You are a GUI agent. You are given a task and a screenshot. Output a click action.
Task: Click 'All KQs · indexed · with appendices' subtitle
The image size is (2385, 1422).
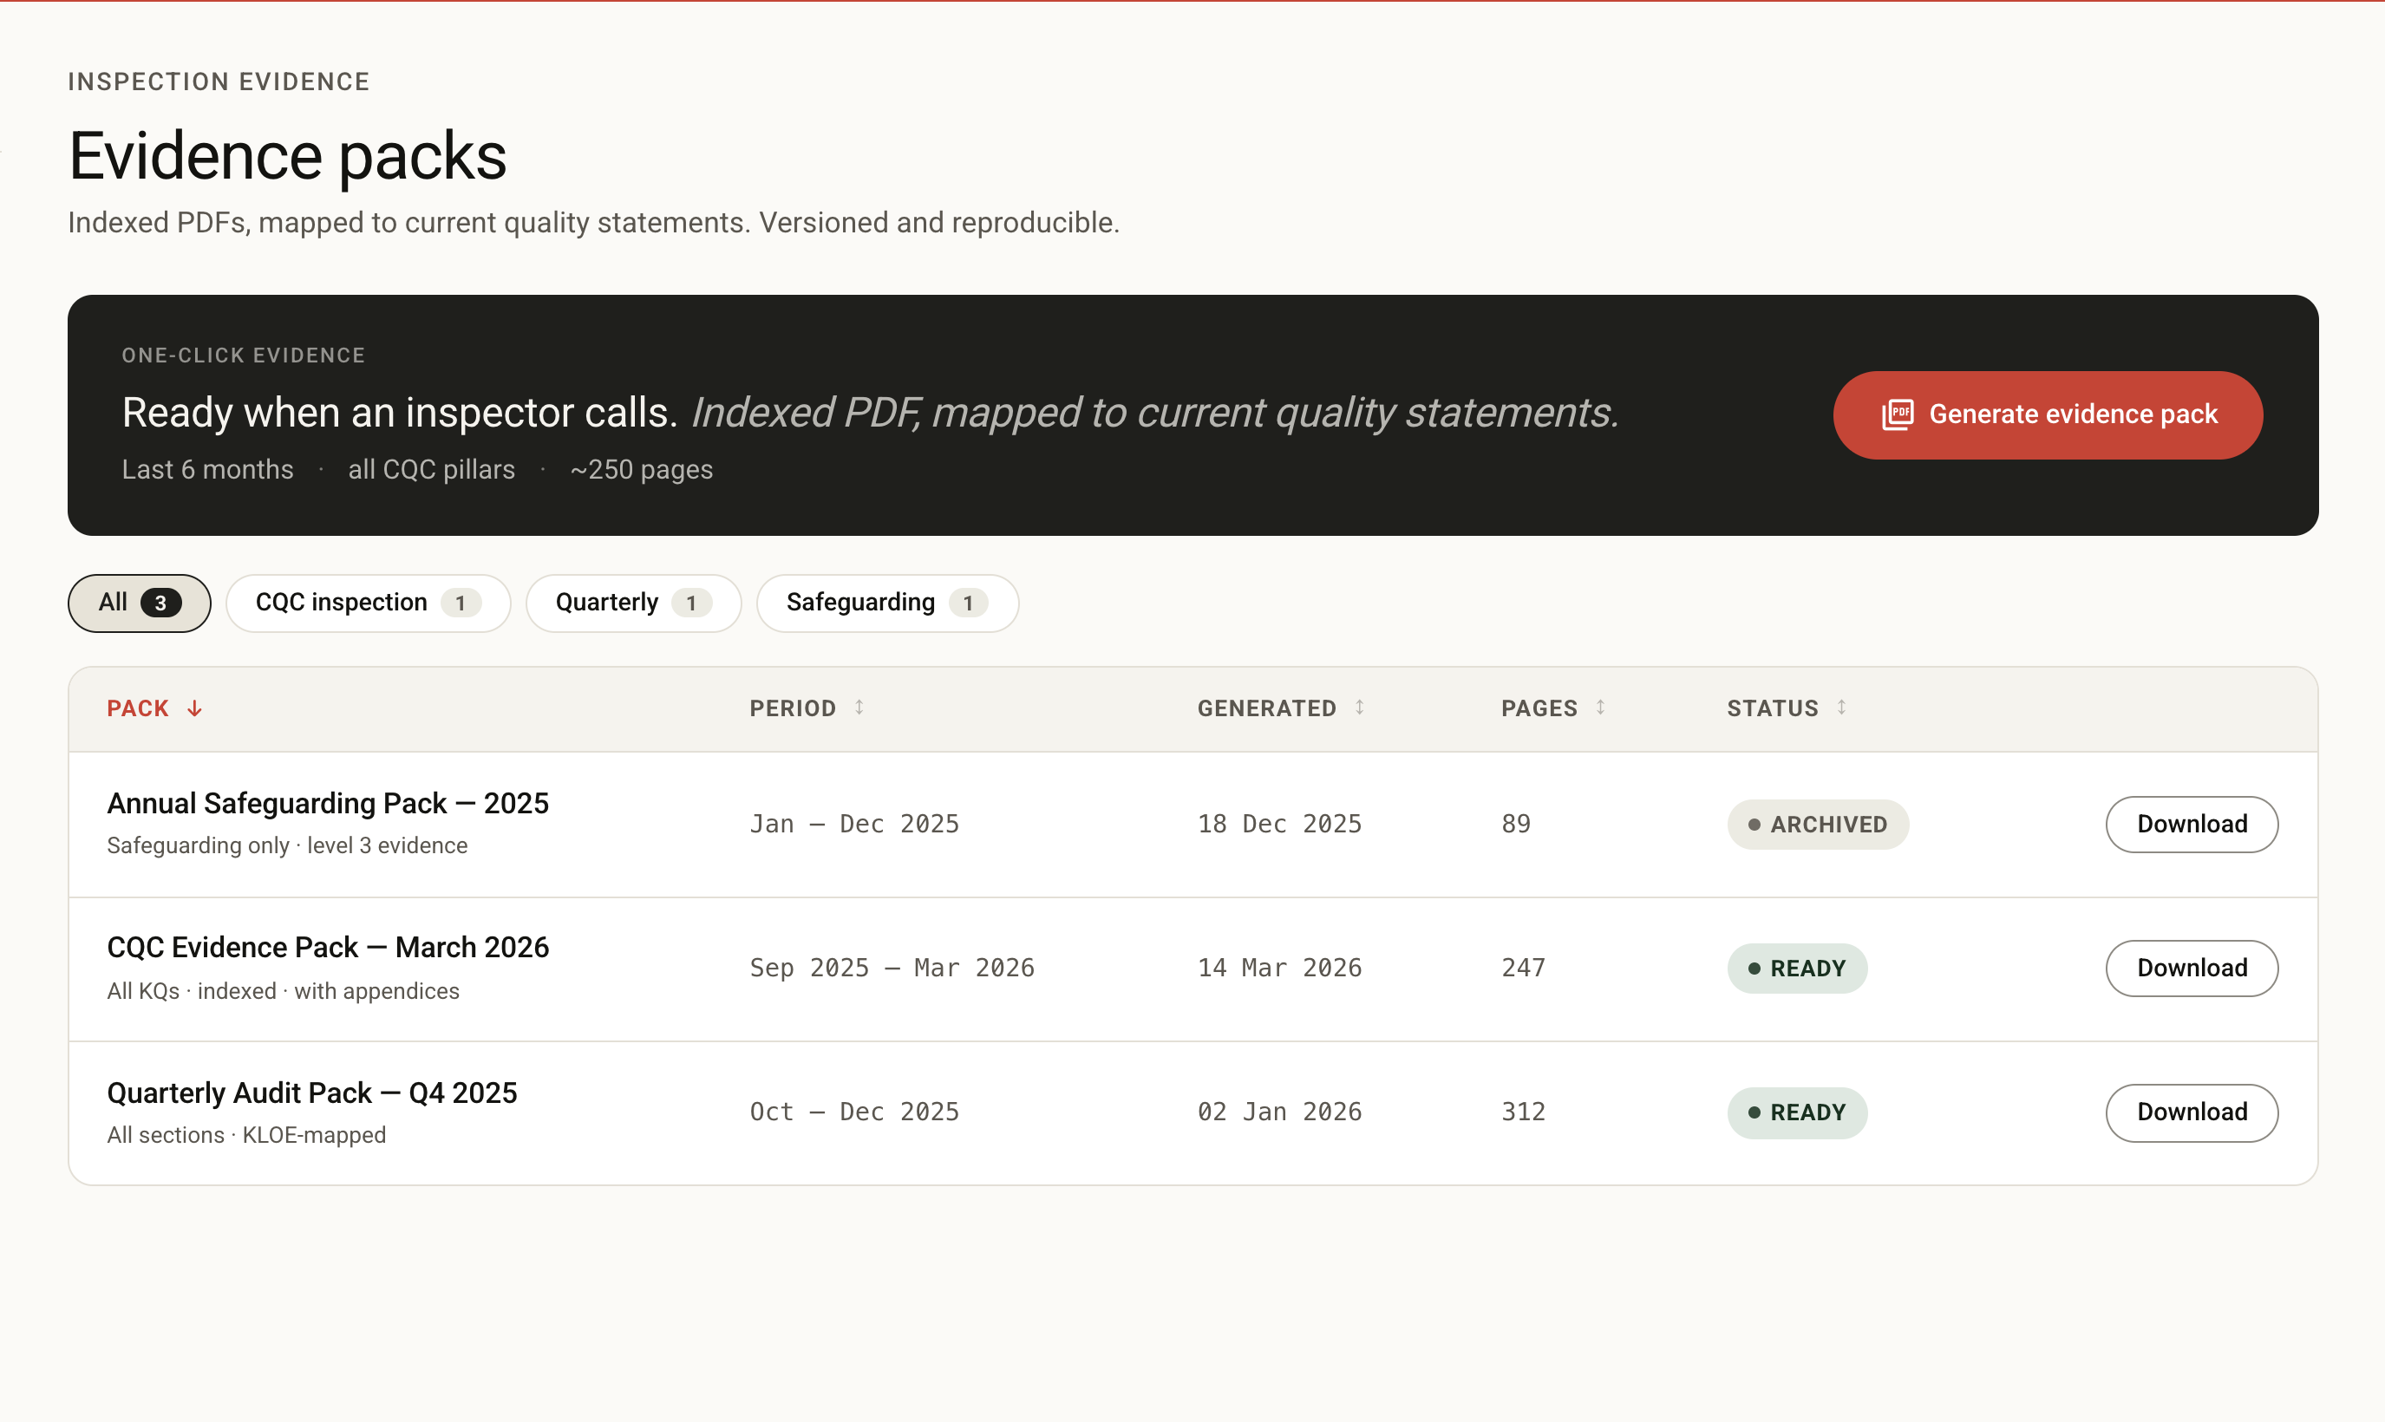click(x=283, y=991)
